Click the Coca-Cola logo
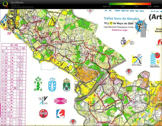Screen dimensions: 162x126 point(43,113)
